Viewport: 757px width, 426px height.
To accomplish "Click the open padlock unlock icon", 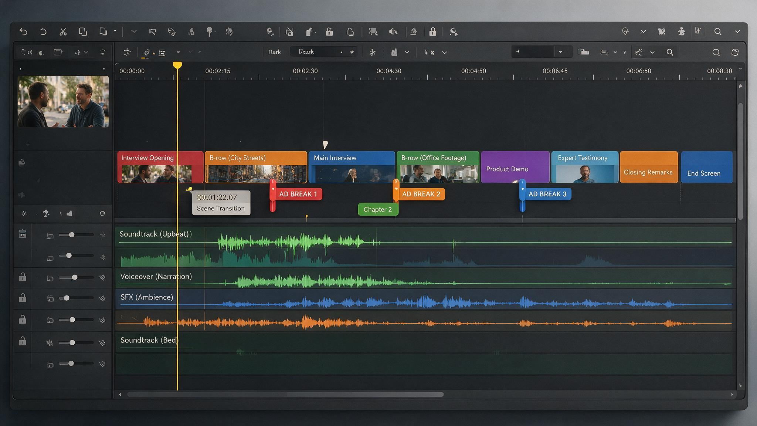I will [329, 32].
